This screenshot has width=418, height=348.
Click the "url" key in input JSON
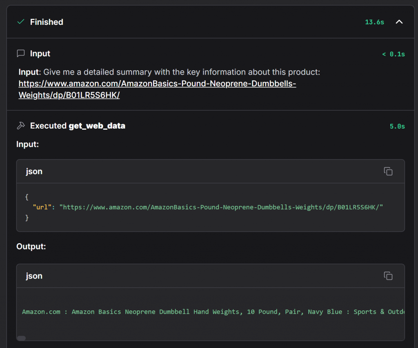tap(42, 207)
